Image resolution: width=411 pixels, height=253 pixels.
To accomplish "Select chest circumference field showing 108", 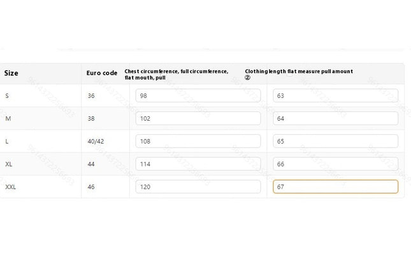I will click(198, 141).
